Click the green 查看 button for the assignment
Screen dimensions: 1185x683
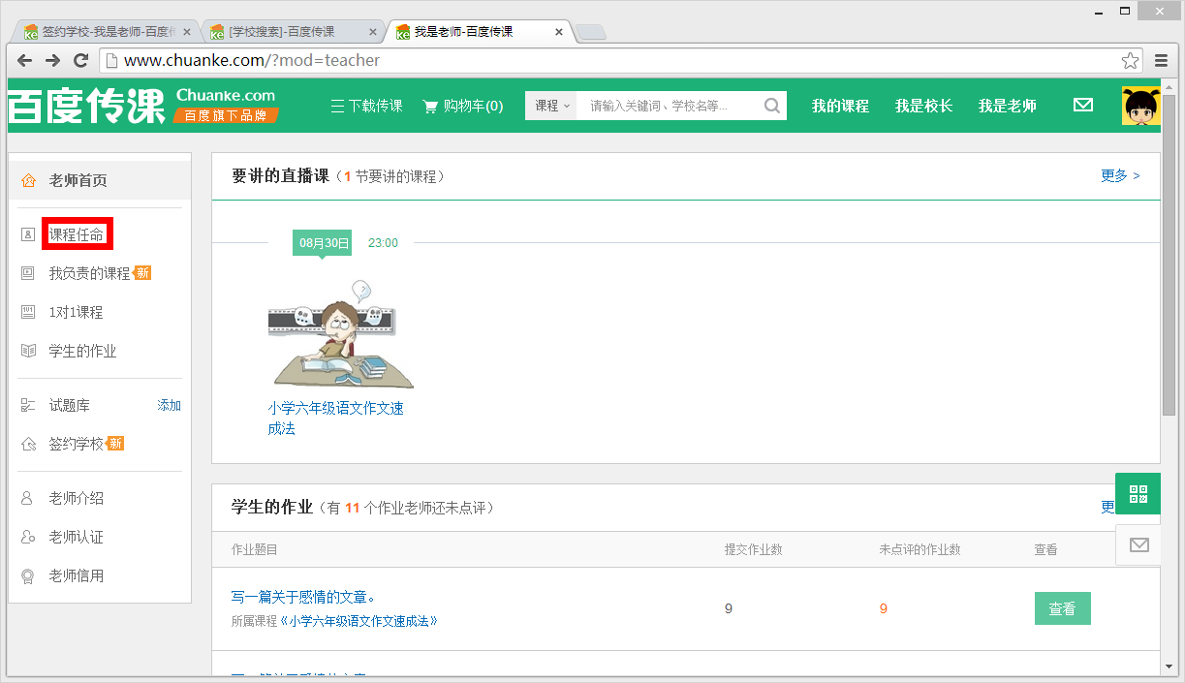[x=1062, y=608]
